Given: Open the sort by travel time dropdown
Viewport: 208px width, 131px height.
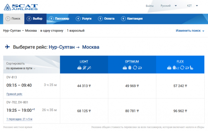Looking at the screenshot, I should [21, 68].
